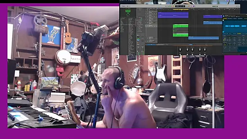The image size is (247, 139).
Task: Click the yellow button beside the LCD display
Action: [174, 6]
